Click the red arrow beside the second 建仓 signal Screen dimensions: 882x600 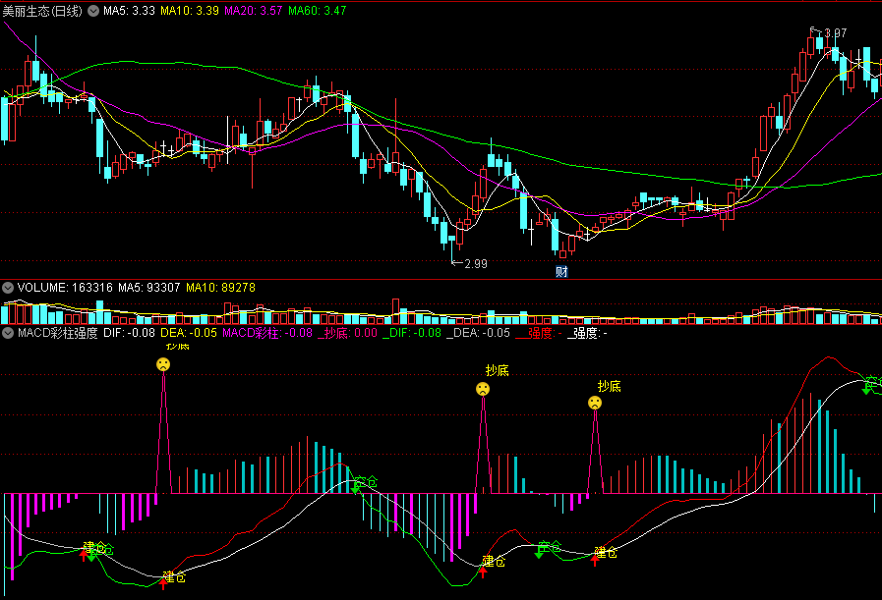tap(163, 584)
